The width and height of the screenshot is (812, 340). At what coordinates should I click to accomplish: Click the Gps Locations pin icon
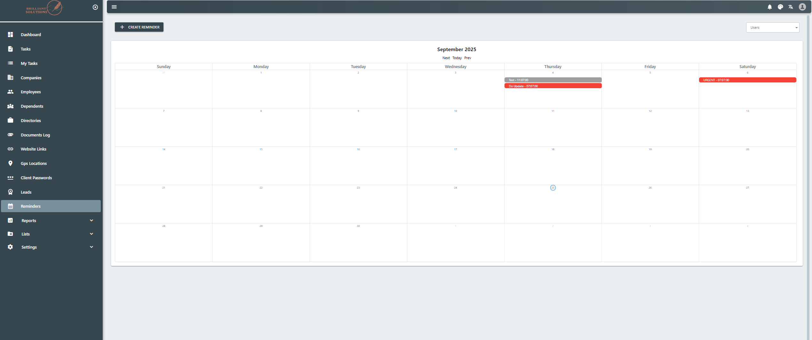[11, 163]
